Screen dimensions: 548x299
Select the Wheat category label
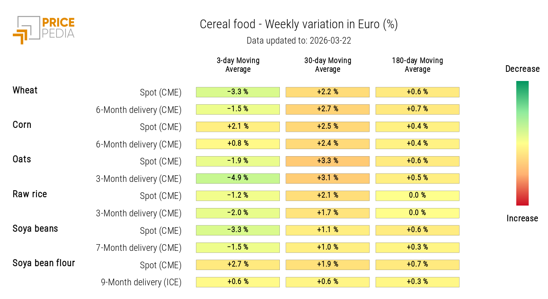[25, 91]
